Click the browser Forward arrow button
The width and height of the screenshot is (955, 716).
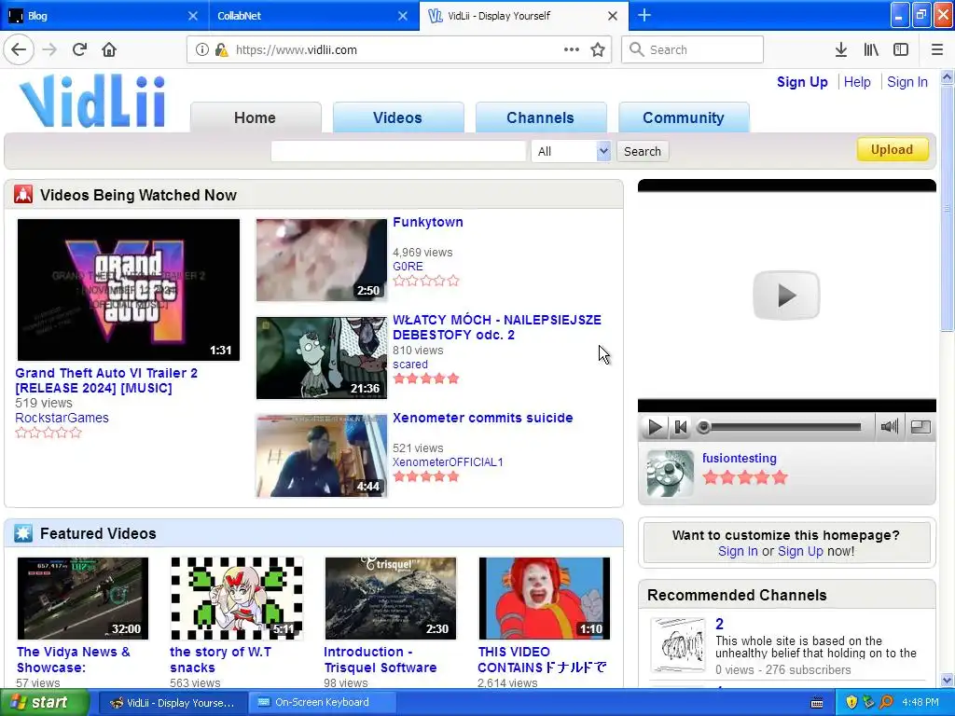click(49, 49)
